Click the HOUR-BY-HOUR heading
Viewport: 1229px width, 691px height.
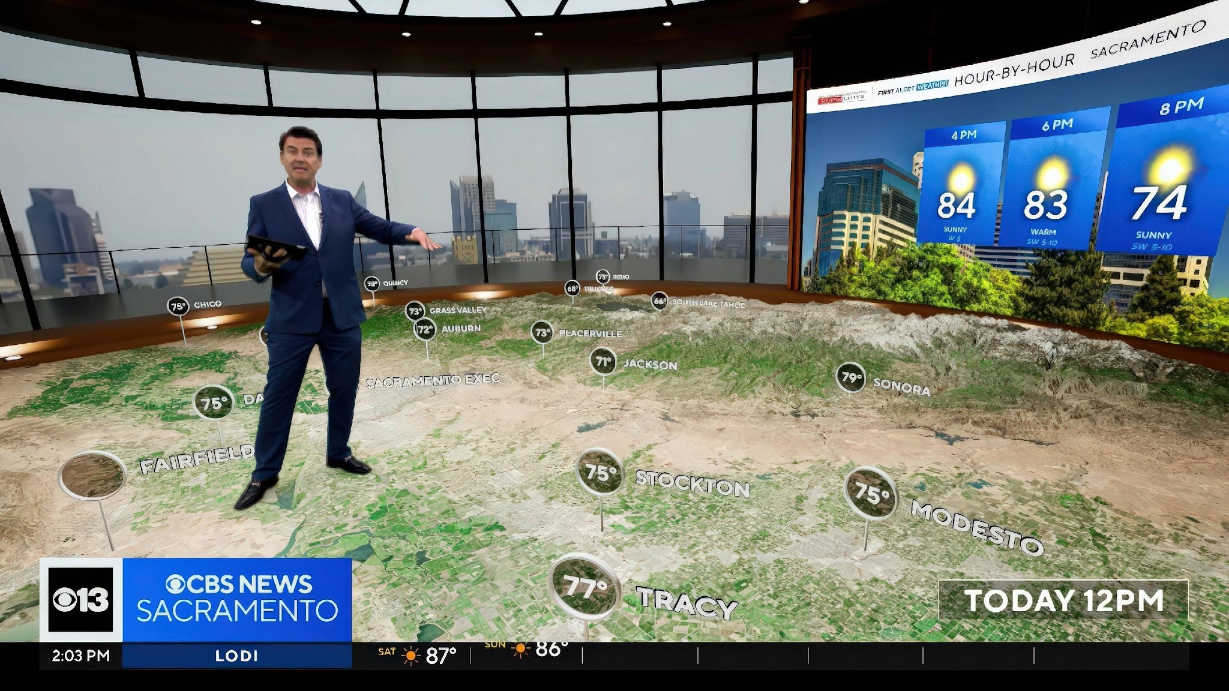(x=1014, y=71)
